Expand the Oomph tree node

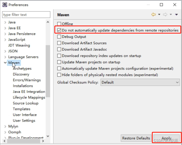click(x=5, y=132)
